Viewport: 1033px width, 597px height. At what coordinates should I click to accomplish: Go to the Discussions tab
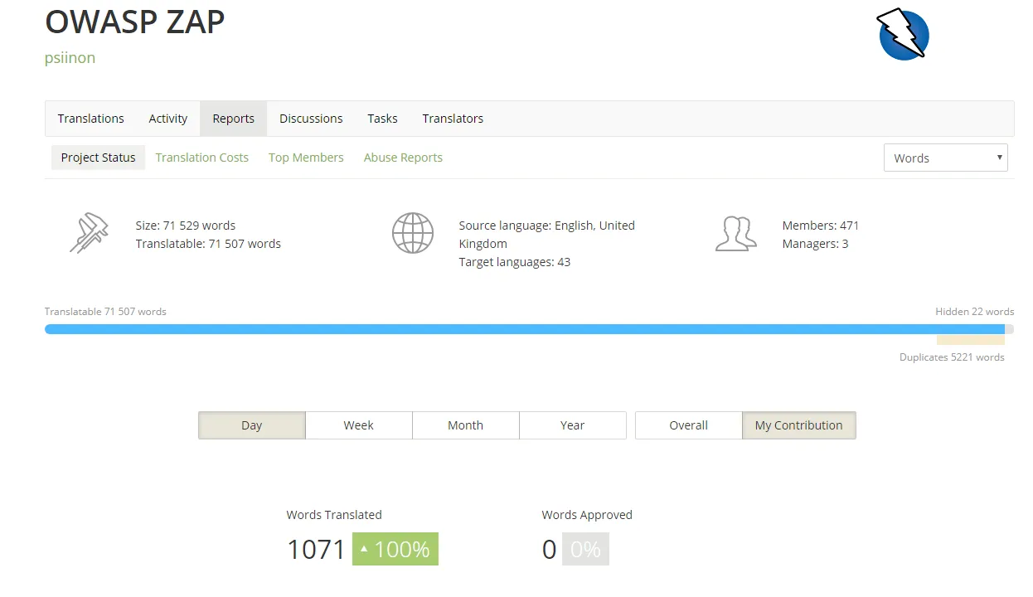[x=311, y=119]
